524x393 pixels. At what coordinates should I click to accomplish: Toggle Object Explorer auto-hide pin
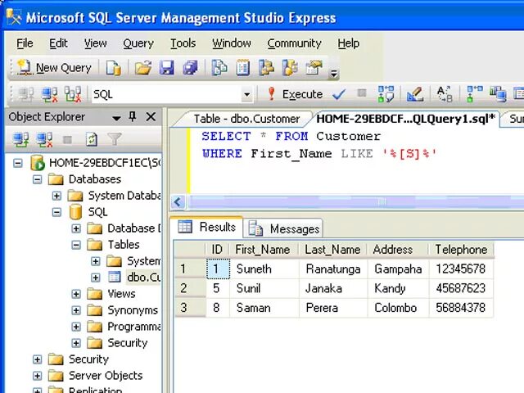(x=133, y=116)
